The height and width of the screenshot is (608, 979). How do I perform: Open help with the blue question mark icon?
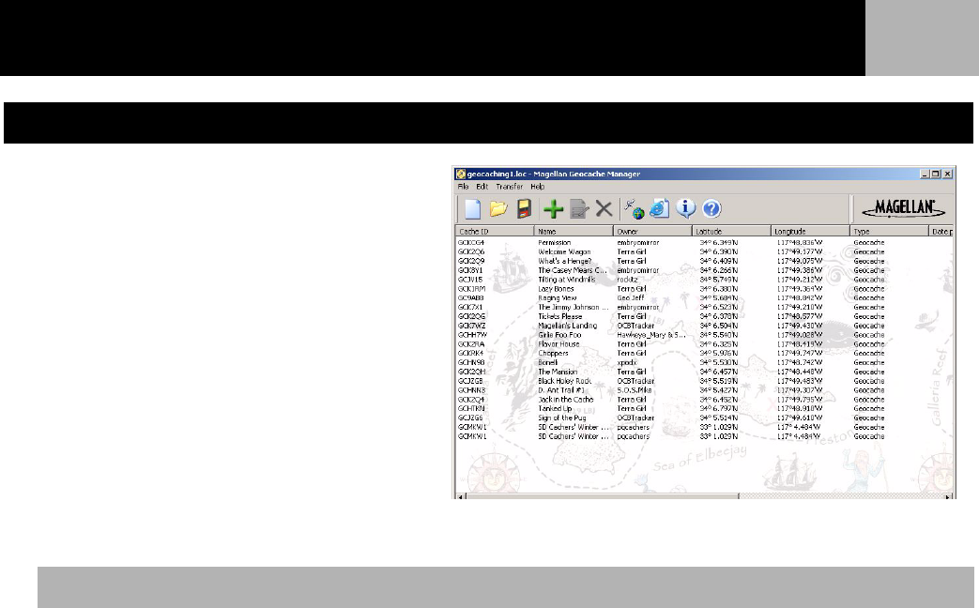click(x=711, y=208)
